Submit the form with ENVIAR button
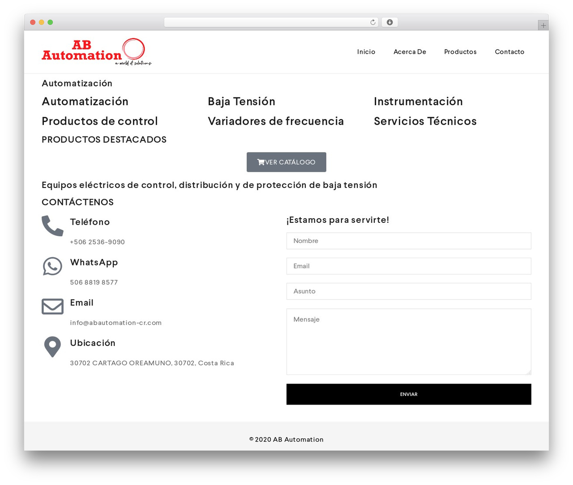 point(409,394)
